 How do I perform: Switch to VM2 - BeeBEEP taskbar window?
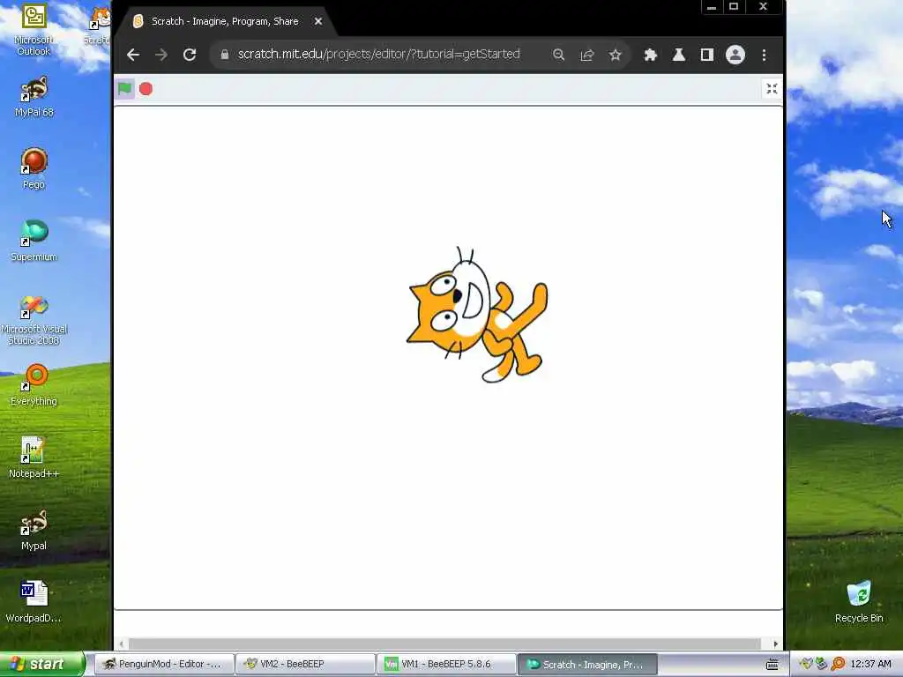point(305,664)
